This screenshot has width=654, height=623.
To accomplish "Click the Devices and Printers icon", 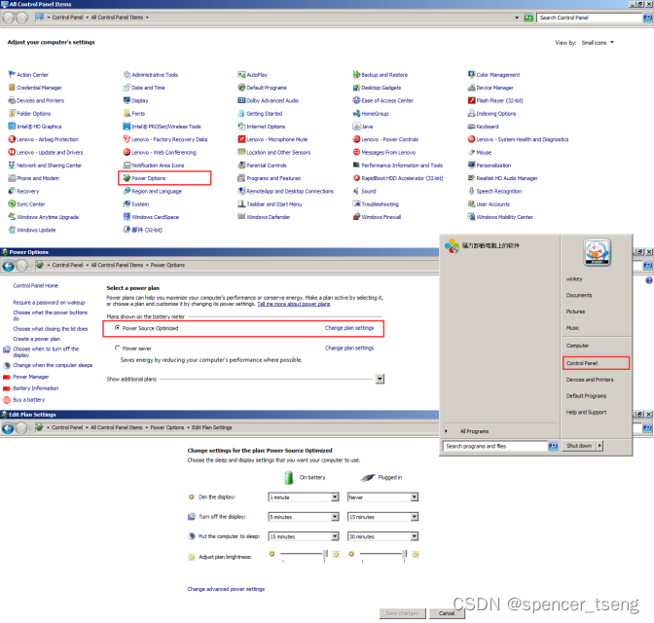I will (12, 100).
